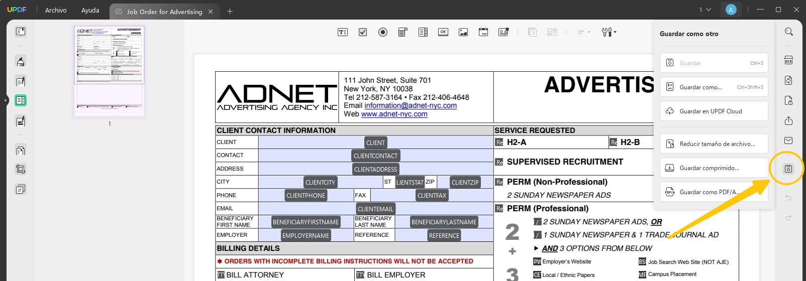Add a Radio Button field from toolbar

[x=383, y=32]
